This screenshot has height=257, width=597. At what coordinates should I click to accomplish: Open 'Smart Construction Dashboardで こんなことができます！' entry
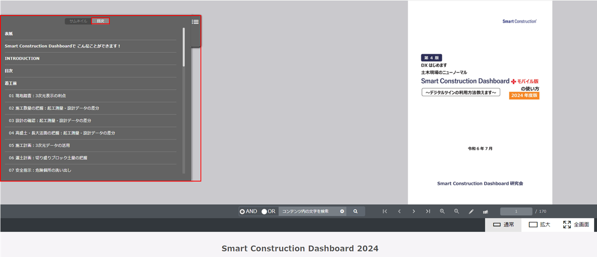90,46
